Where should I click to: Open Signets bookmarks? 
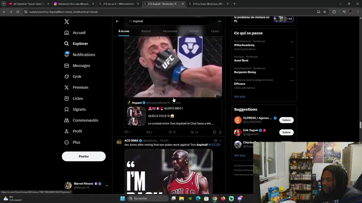[75, 109]
